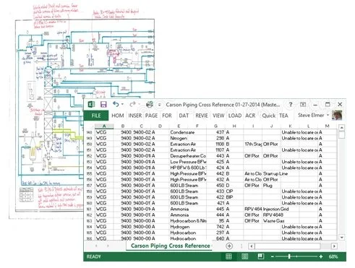
Task: Add a new sheet with plus button
Action: (x=229, y=246)
